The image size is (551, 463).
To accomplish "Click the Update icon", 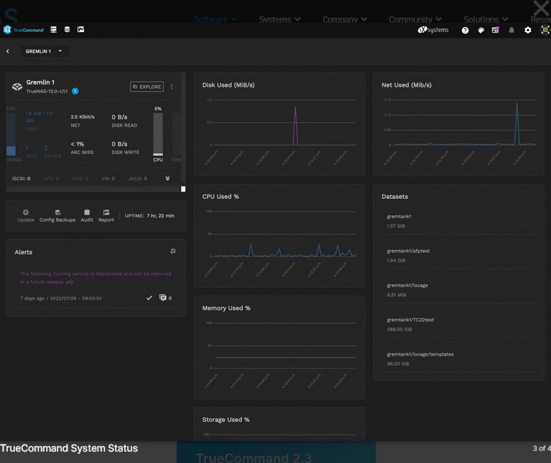I will pyautogui.click(x=26, y=215).
